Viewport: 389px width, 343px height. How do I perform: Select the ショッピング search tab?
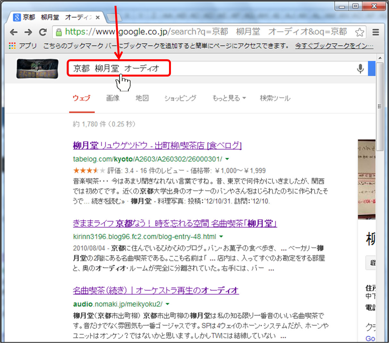point(180,98)
